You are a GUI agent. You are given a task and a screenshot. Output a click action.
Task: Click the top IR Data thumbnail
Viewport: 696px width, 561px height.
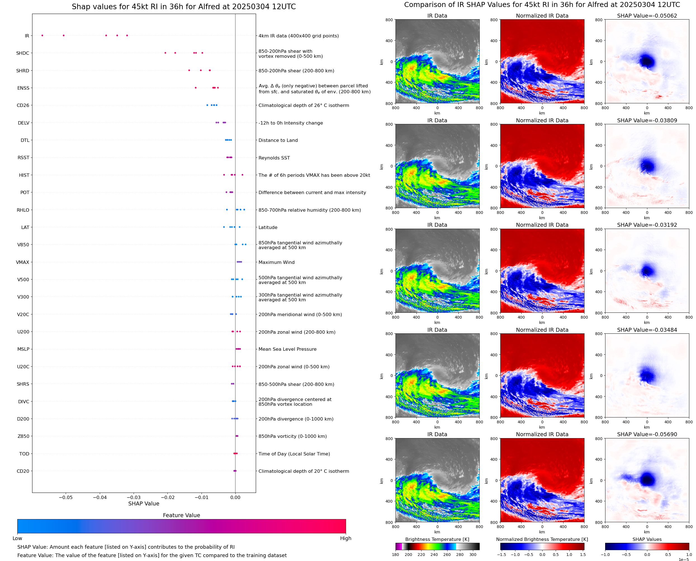[x=437, y=61]
